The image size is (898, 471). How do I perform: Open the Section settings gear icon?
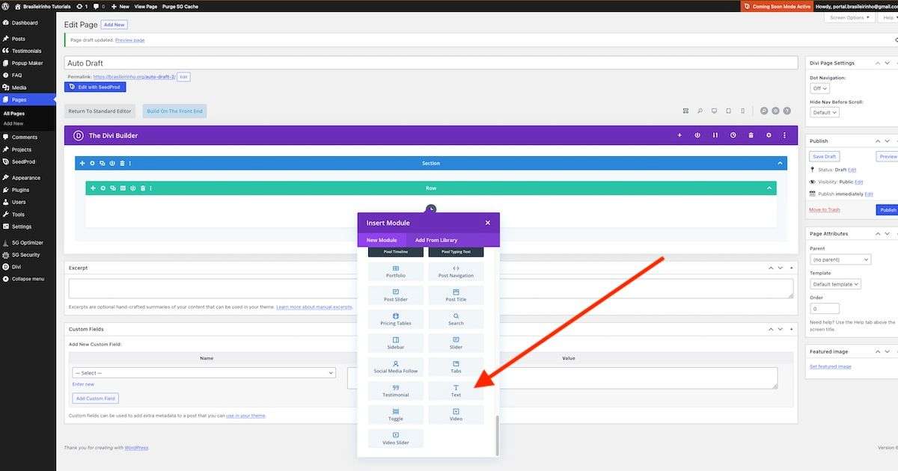pos(92,163)
